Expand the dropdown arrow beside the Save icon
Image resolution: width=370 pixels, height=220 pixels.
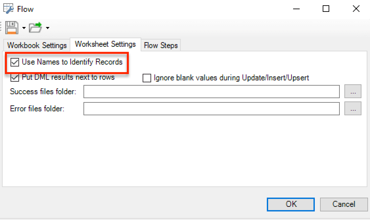(24, 28)
